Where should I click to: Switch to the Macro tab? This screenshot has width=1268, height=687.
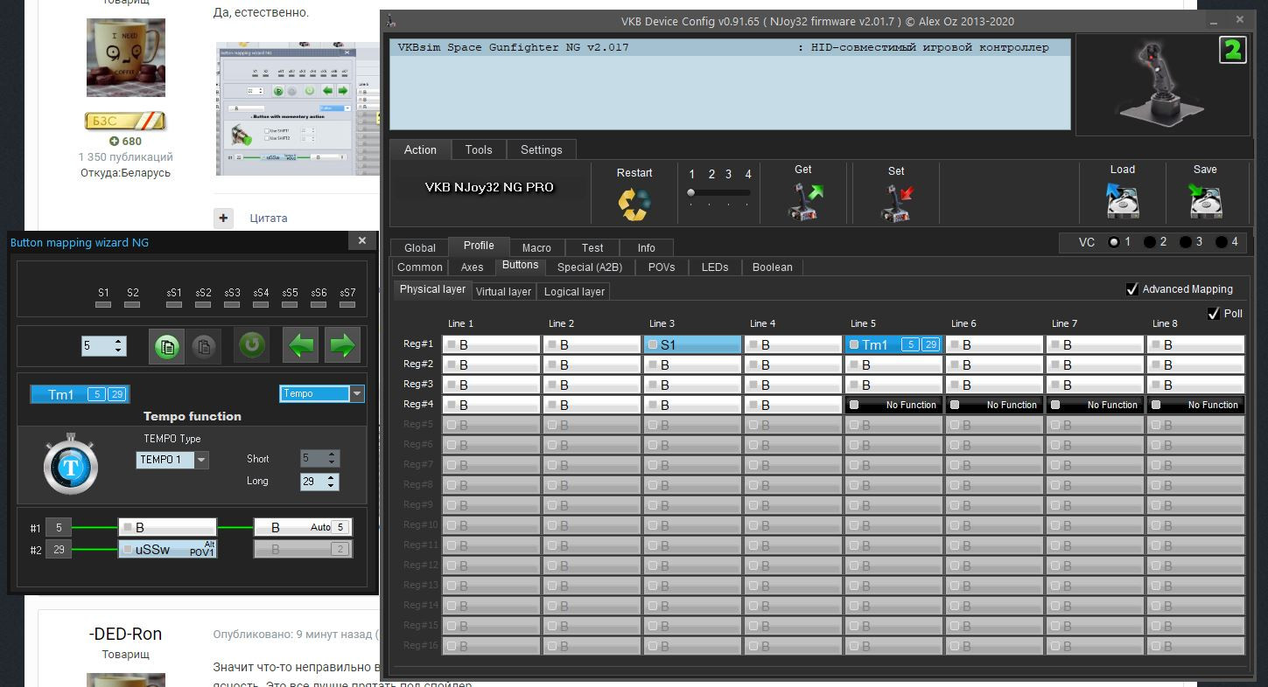pos(536,247)
